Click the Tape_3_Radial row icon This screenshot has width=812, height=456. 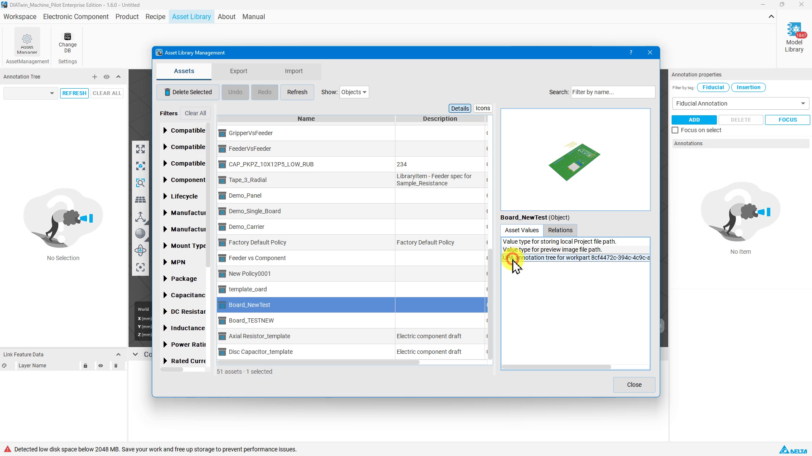point(222,180)
